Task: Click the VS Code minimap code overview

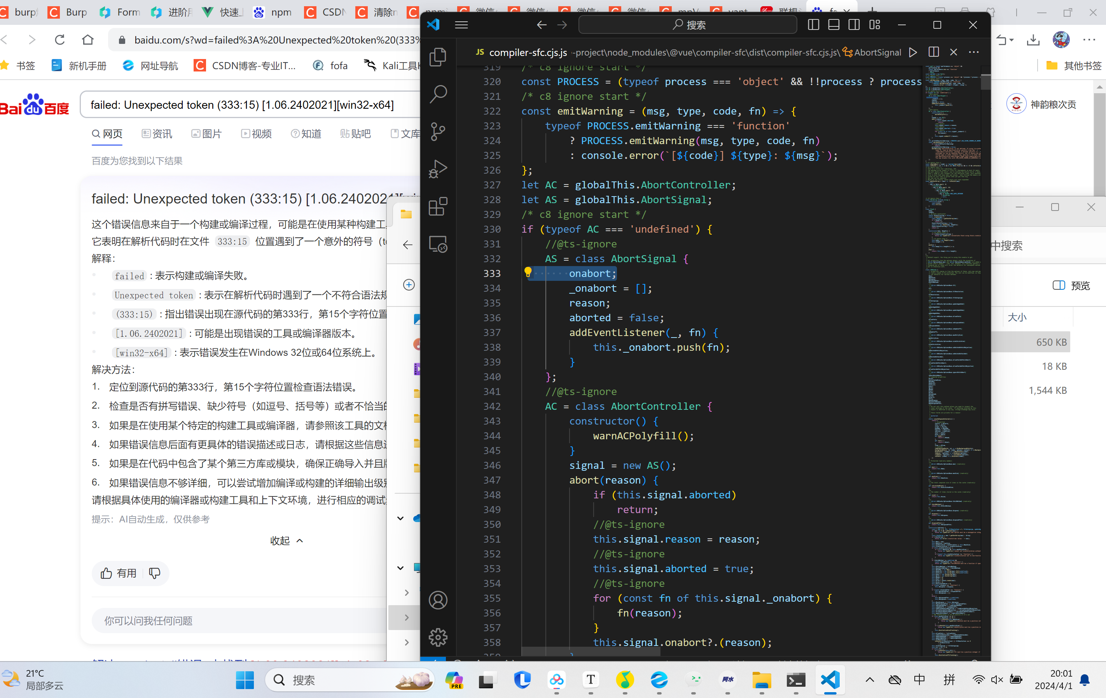Action: coord(952,321)
